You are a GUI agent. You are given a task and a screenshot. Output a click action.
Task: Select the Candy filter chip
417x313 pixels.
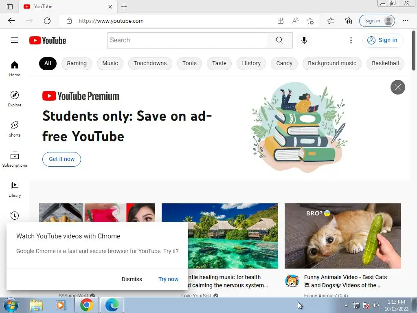click(x=284, y=63)
